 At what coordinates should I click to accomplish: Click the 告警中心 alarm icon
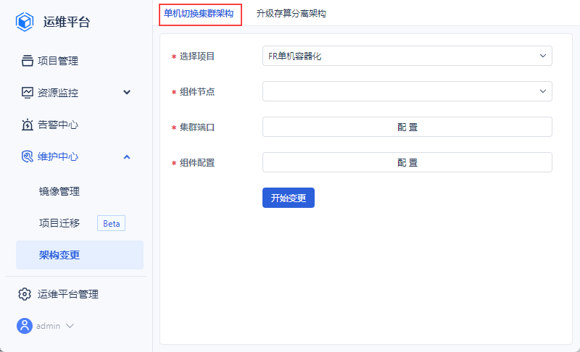coord(27,125)
